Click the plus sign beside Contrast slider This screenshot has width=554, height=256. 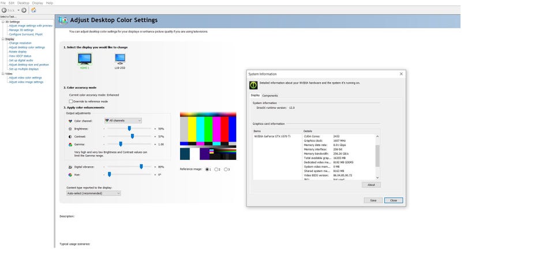coord(155,137)
